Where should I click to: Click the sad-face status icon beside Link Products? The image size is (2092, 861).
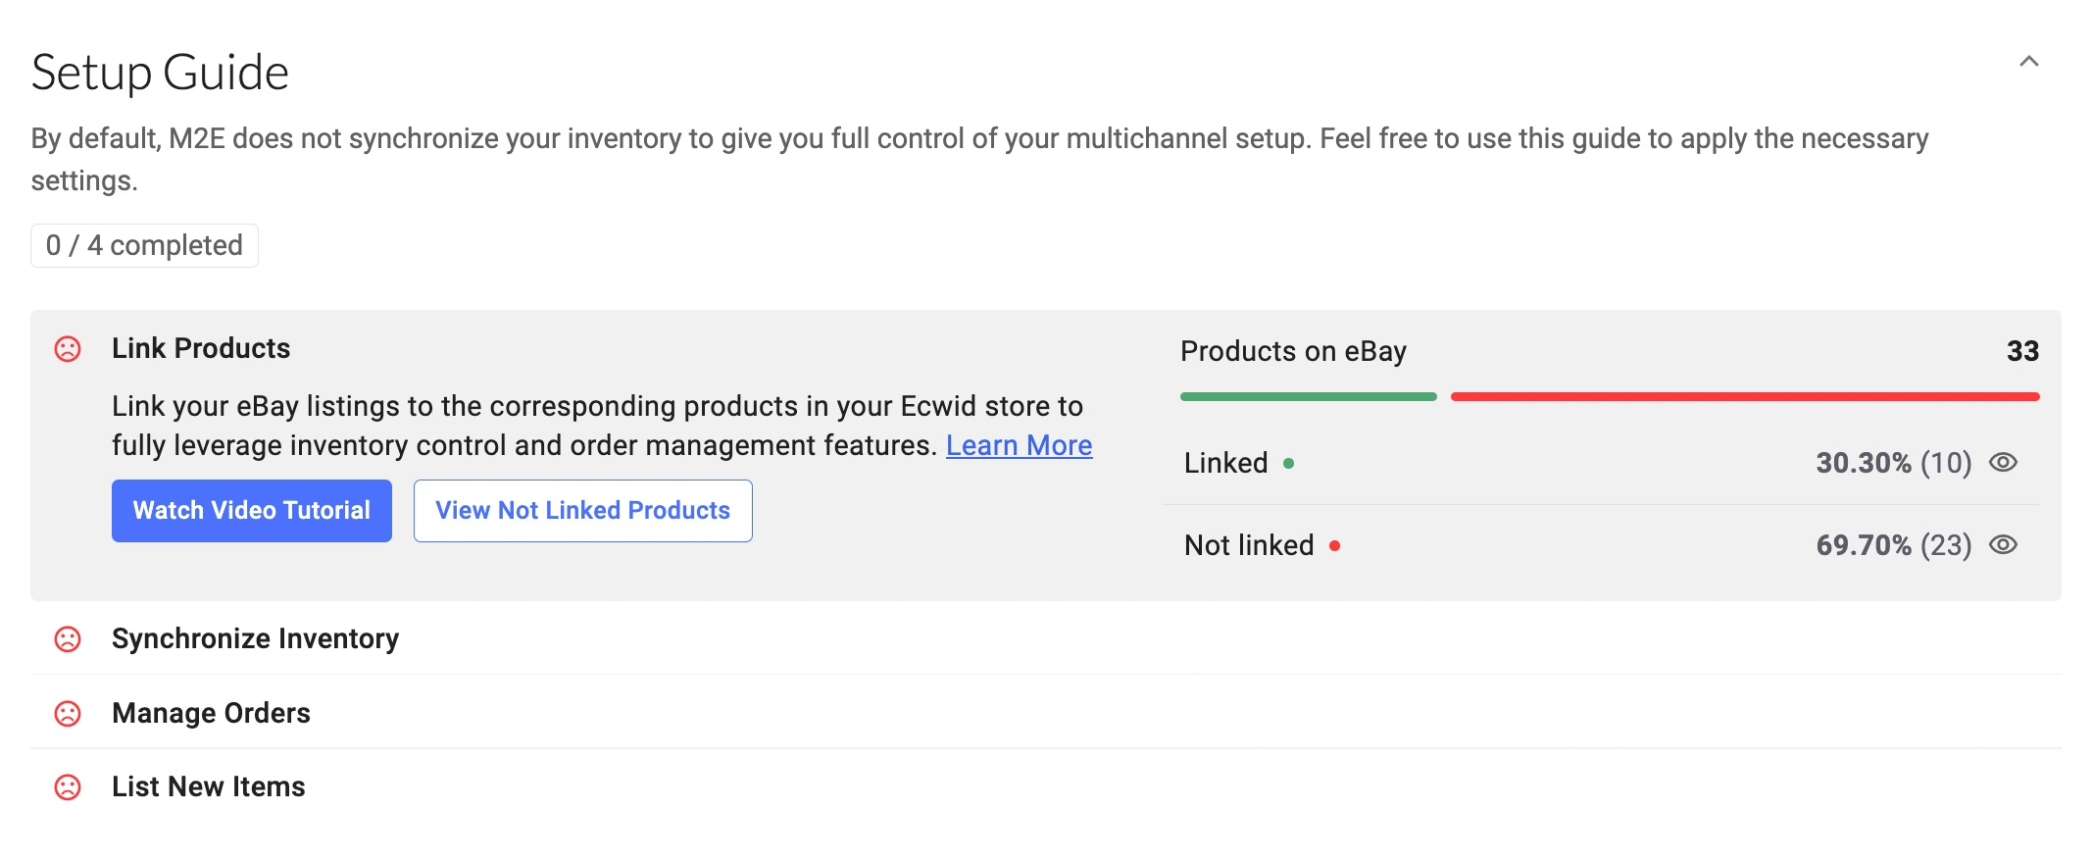click(x=67, y=349)
